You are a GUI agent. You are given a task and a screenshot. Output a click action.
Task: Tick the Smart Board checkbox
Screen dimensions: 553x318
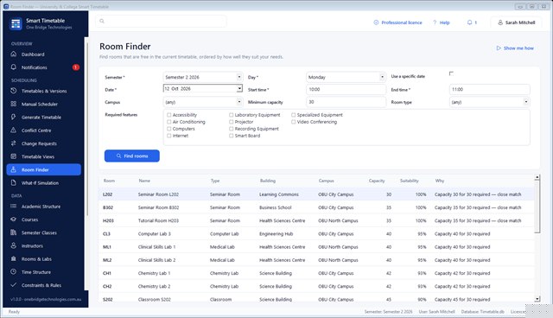[231, 136]
